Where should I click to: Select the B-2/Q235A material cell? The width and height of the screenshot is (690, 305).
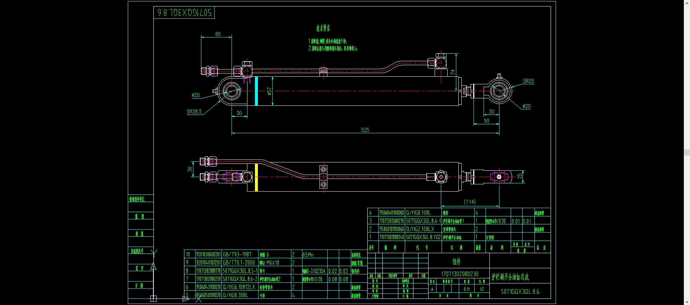click(314, 271)
